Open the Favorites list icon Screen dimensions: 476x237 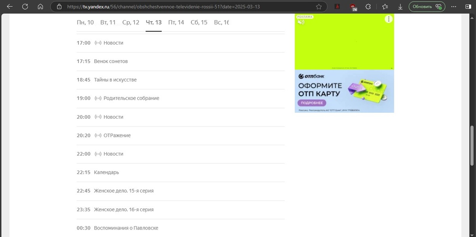pyautogui.click(x=385, y=7)
